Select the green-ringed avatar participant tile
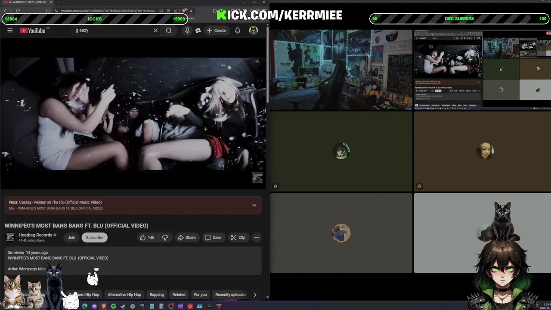 pyautogui.click(x=341, y=151)
